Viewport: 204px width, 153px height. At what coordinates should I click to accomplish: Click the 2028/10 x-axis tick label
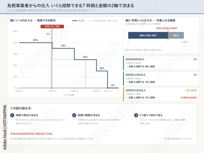pos(74,91)
